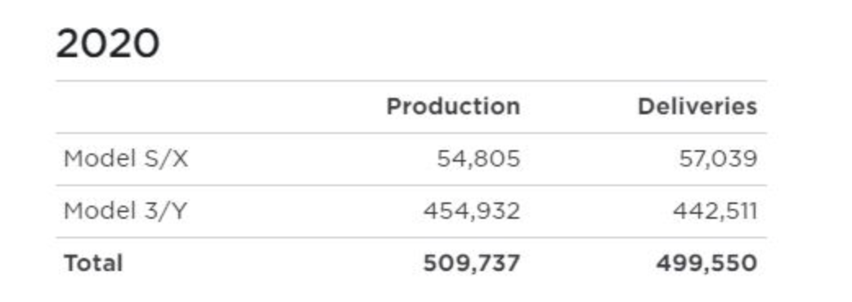The image size is (852, 302).
Task: Click the divider line below the Production header
Action: pos(411,133)
